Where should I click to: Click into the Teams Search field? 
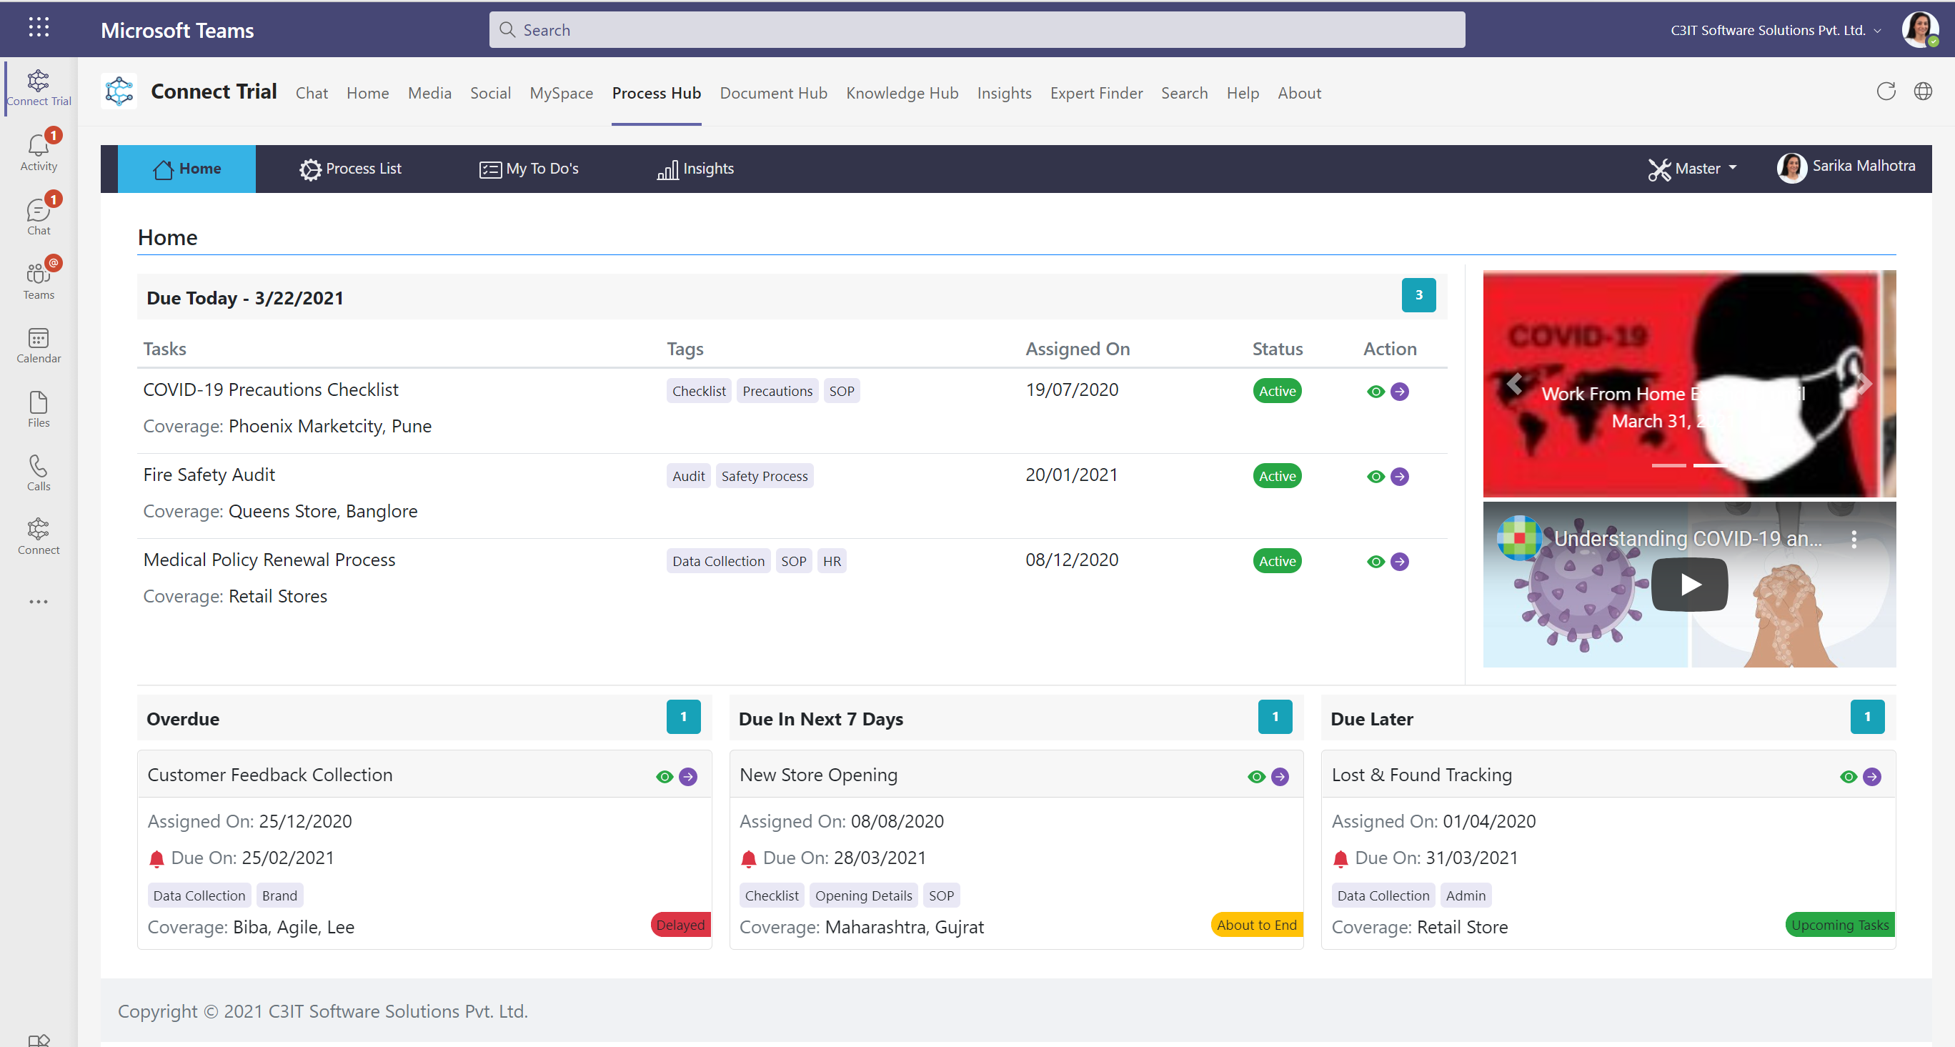click(976, 29)
